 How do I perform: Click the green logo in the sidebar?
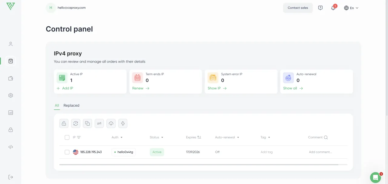point(11,6)
